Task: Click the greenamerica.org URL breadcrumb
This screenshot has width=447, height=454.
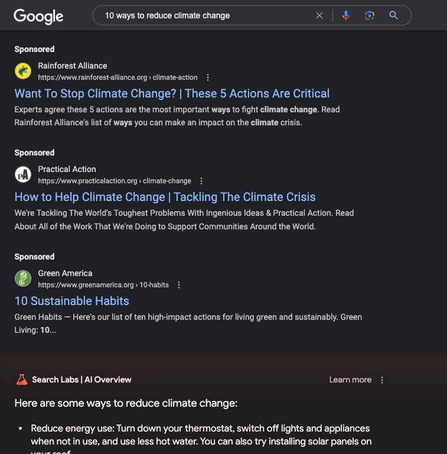Action: tap(103, 285)
